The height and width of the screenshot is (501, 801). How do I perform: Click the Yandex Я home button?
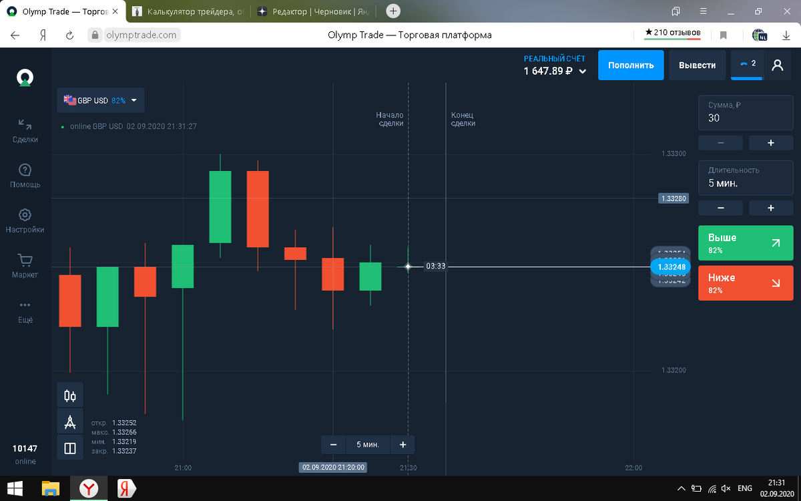point(42,35)
